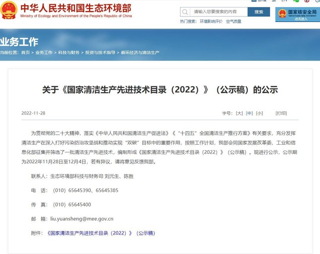320x254 pixels.
Task: Click the magnifier icon in search box
Action: [186, 12]
